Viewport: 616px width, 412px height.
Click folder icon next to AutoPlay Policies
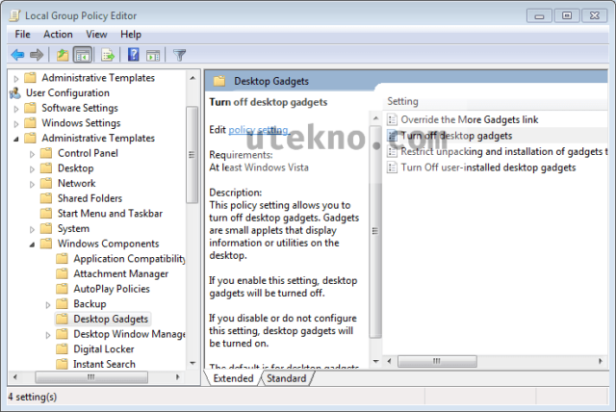point(62,289)
